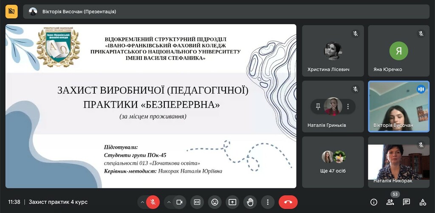Leave the call with red hang-up button
Viewport: 435px width, 213px height.
click(x=288, y=202)
